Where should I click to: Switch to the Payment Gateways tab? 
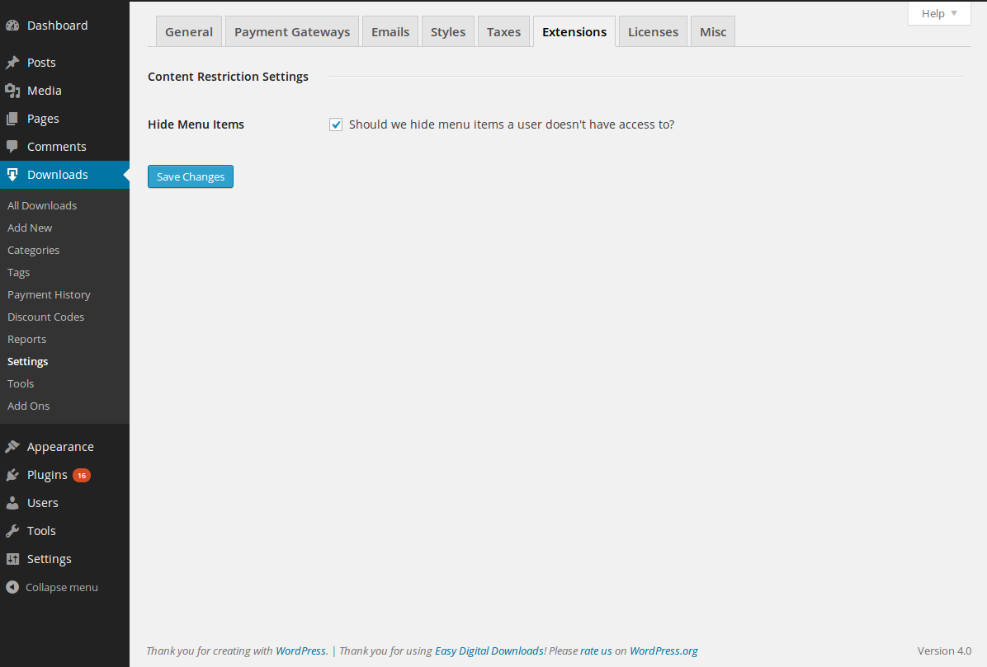click(292, 32)
